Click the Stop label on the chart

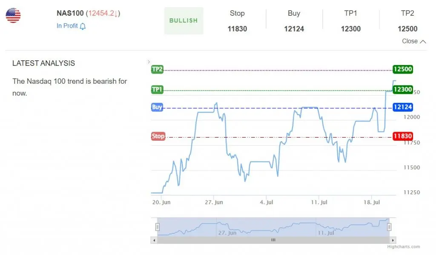point(158,136)
